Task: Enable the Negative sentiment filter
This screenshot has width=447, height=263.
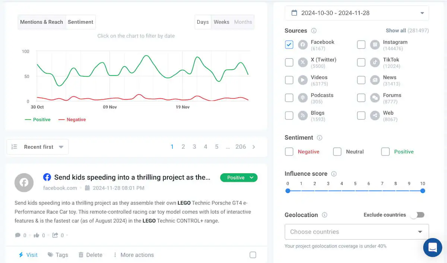Action: pos(289,151)
